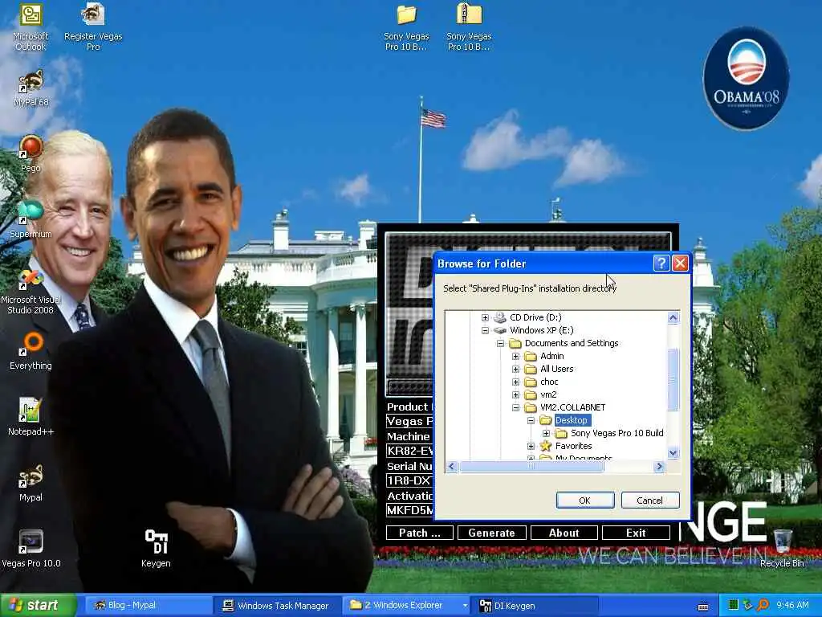The image size is (822, 617).
Task: Select the vm2 folder
Action: [548, 394]
